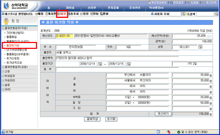Open the 학사행정cs navigation tab
220x135 pixels.
tap(156, 8)
